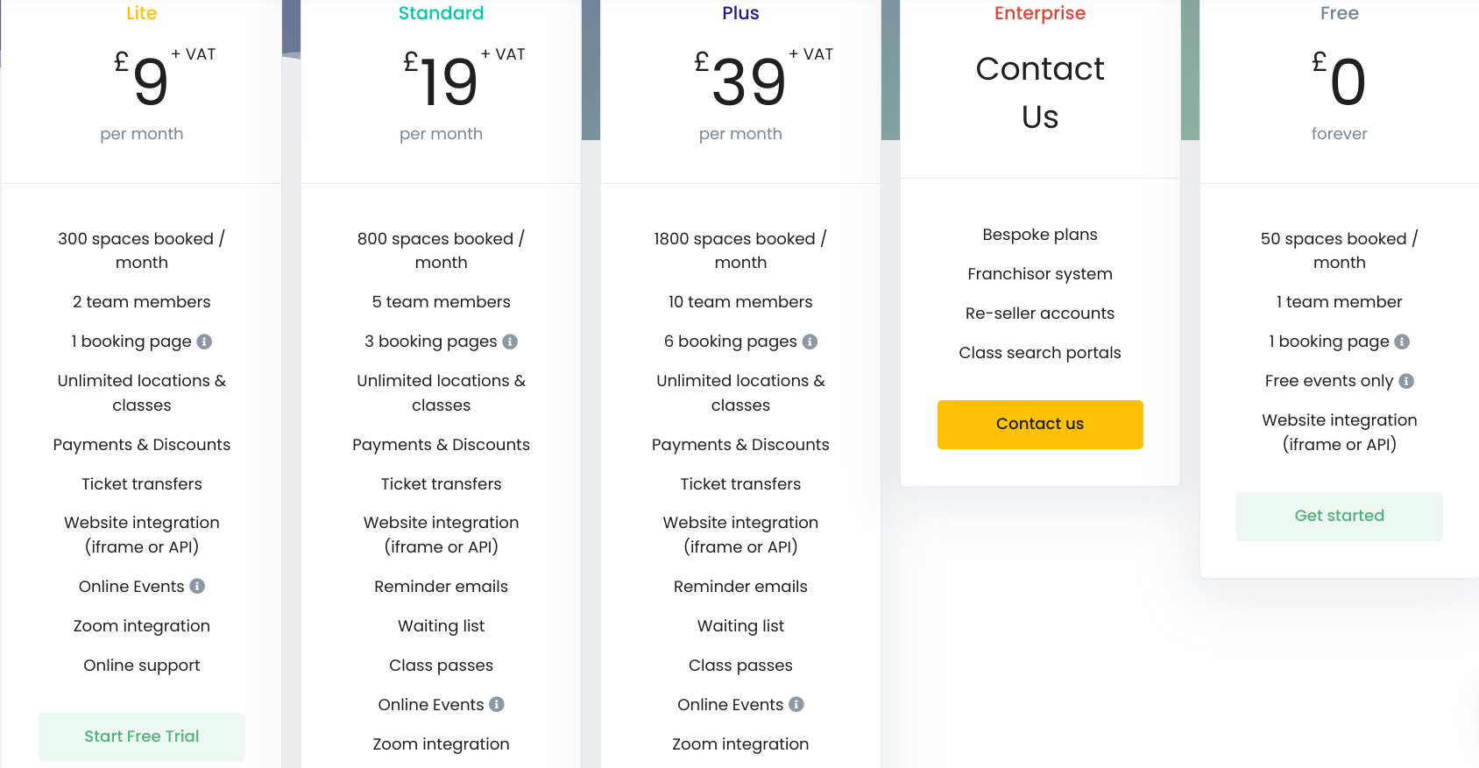Select the Enterprise plan heading

coord(1040,13)
